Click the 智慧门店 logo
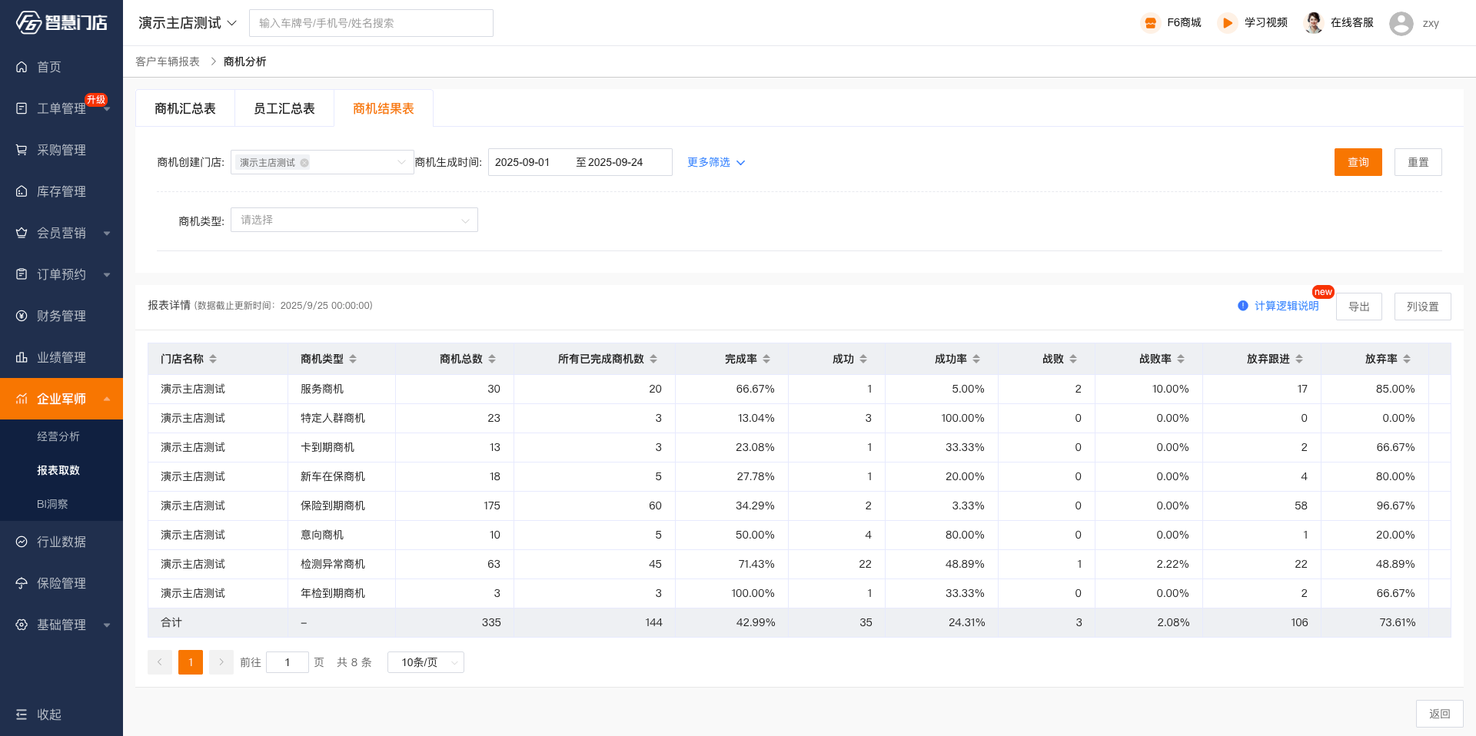 click(x=61, y=22)
